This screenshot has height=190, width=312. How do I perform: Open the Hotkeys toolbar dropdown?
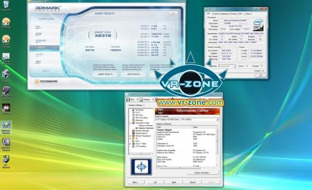[147, 99]
